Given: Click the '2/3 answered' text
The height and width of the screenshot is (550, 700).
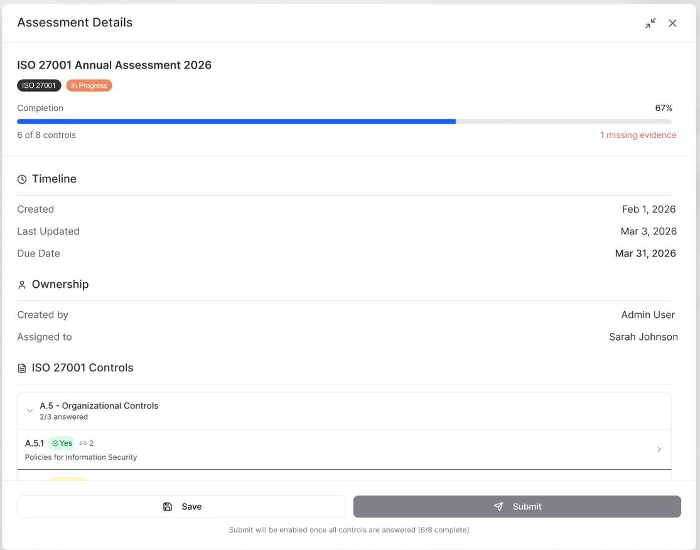Looking at the screenshot, I should pyautogui.click(x=64, y=417).
